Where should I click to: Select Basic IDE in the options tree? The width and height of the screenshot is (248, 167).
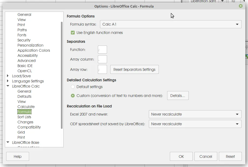click(x=25, y=66)
